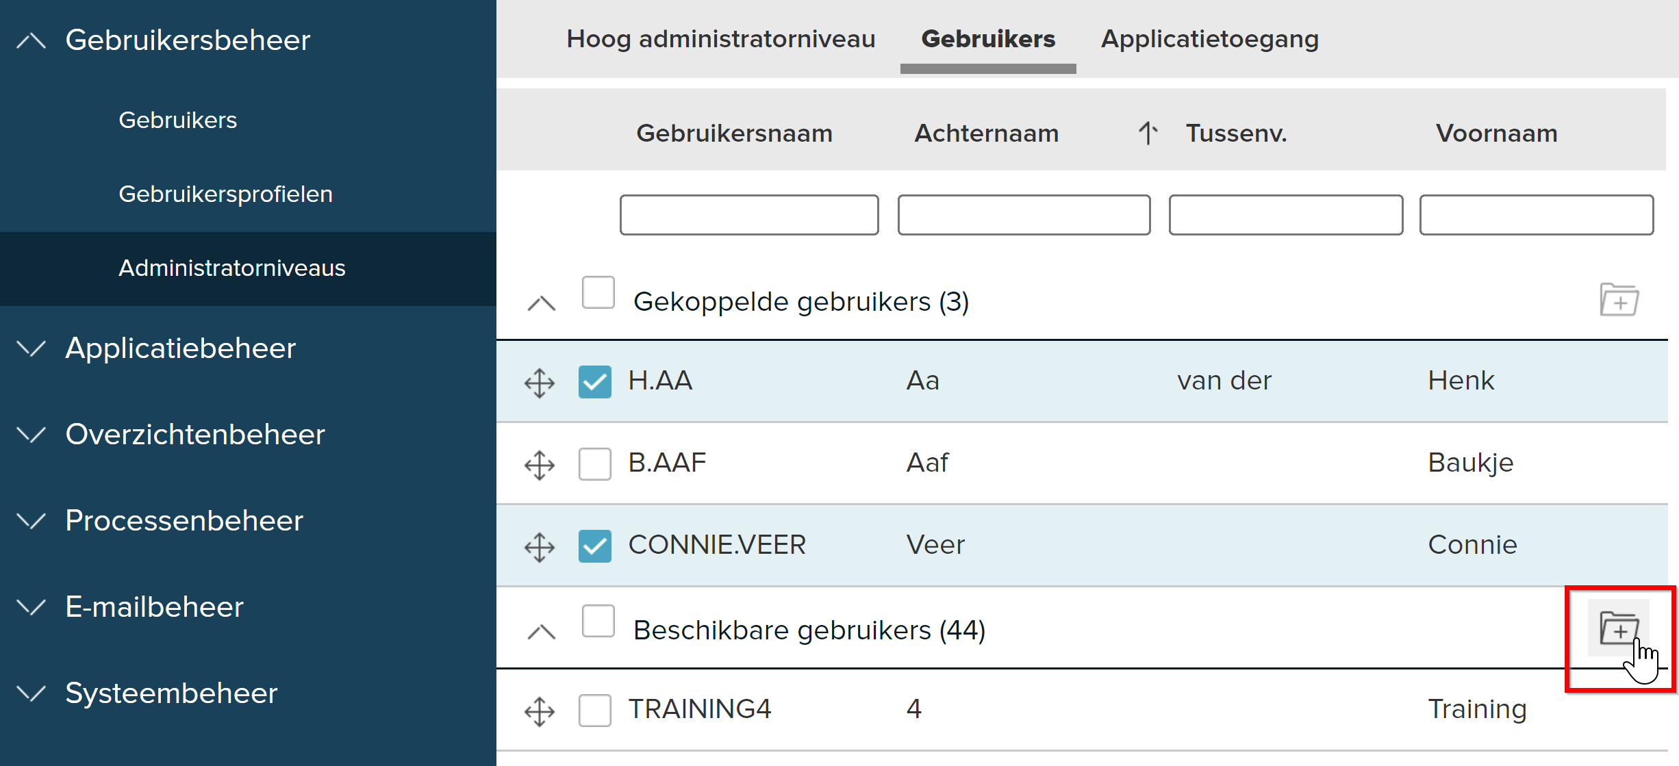Screen dimensions: 1679x766
Task: Expand the Systeembeheer menu section
Action: 31,693
